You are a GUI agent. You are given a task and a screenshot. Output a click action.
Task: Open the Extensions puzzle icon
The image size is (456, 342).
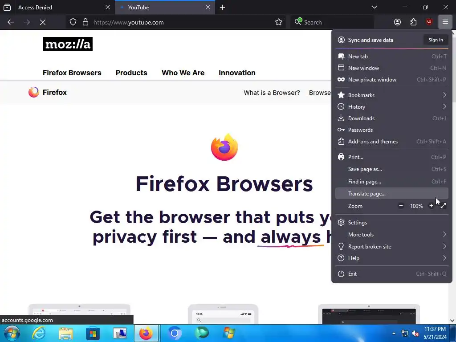point(413,22)
